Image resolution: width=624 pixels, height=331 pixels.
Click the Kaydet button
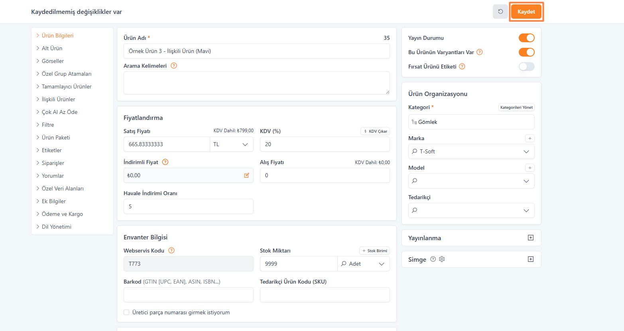coord(526,12)
